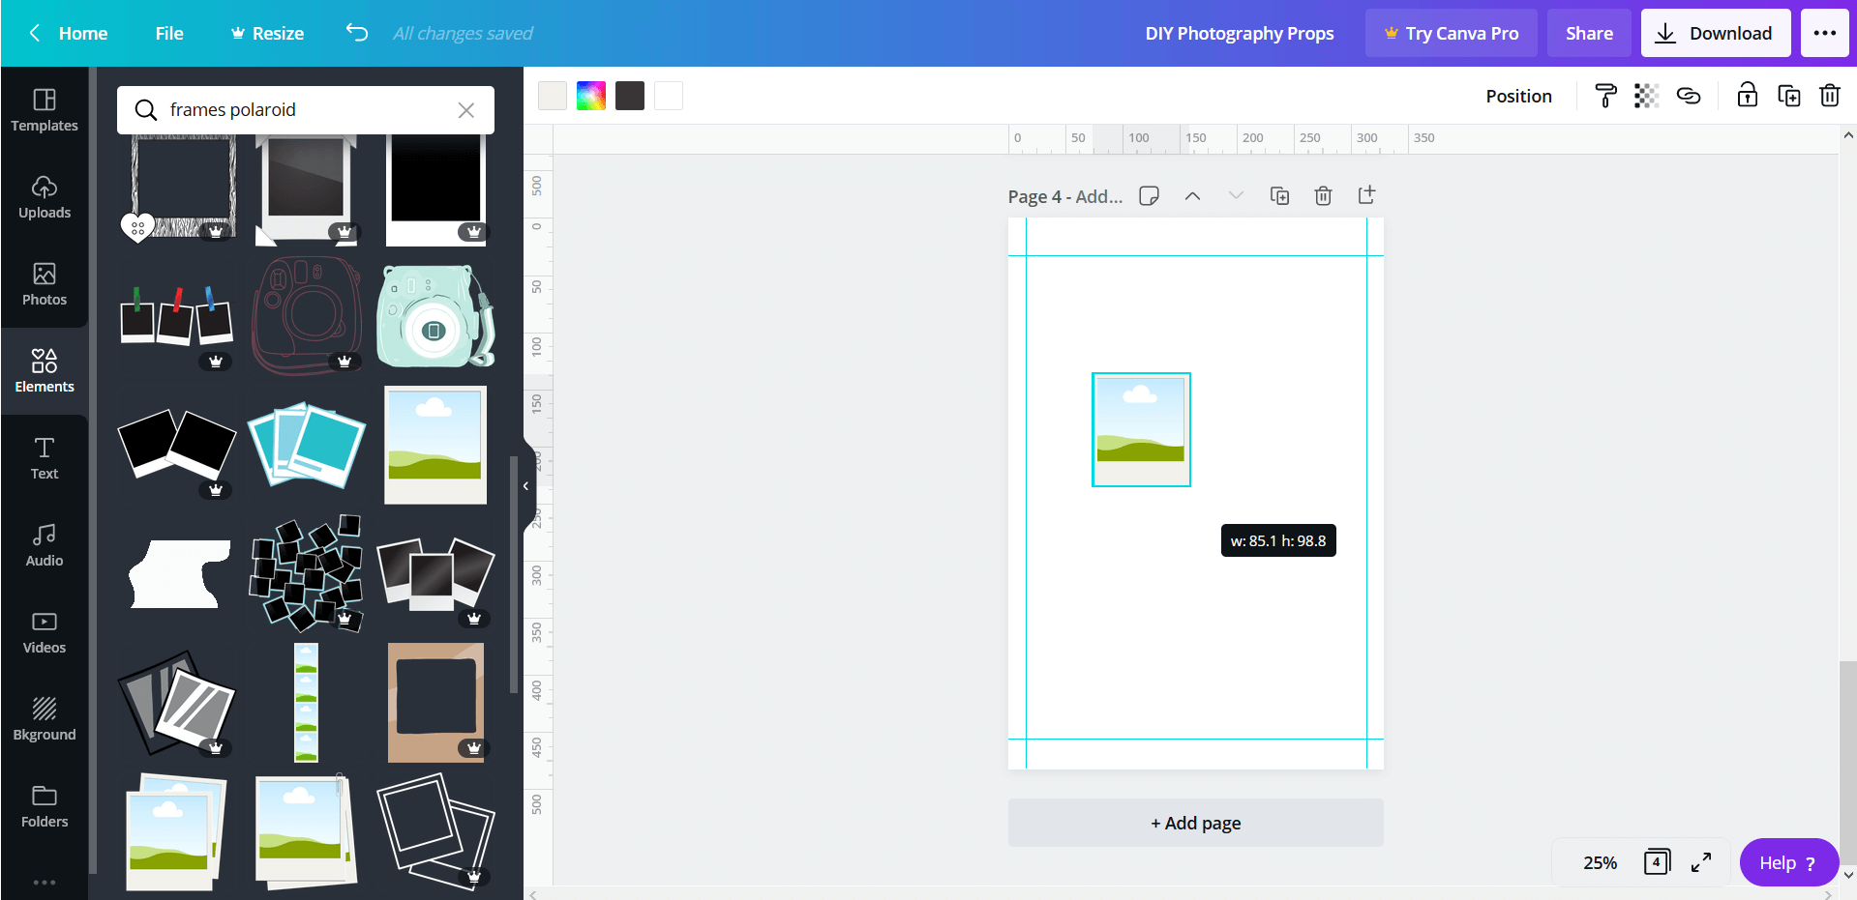Switch to the Photos panel
Screen dimensions: 1857x900
click(x=45, y=285)
